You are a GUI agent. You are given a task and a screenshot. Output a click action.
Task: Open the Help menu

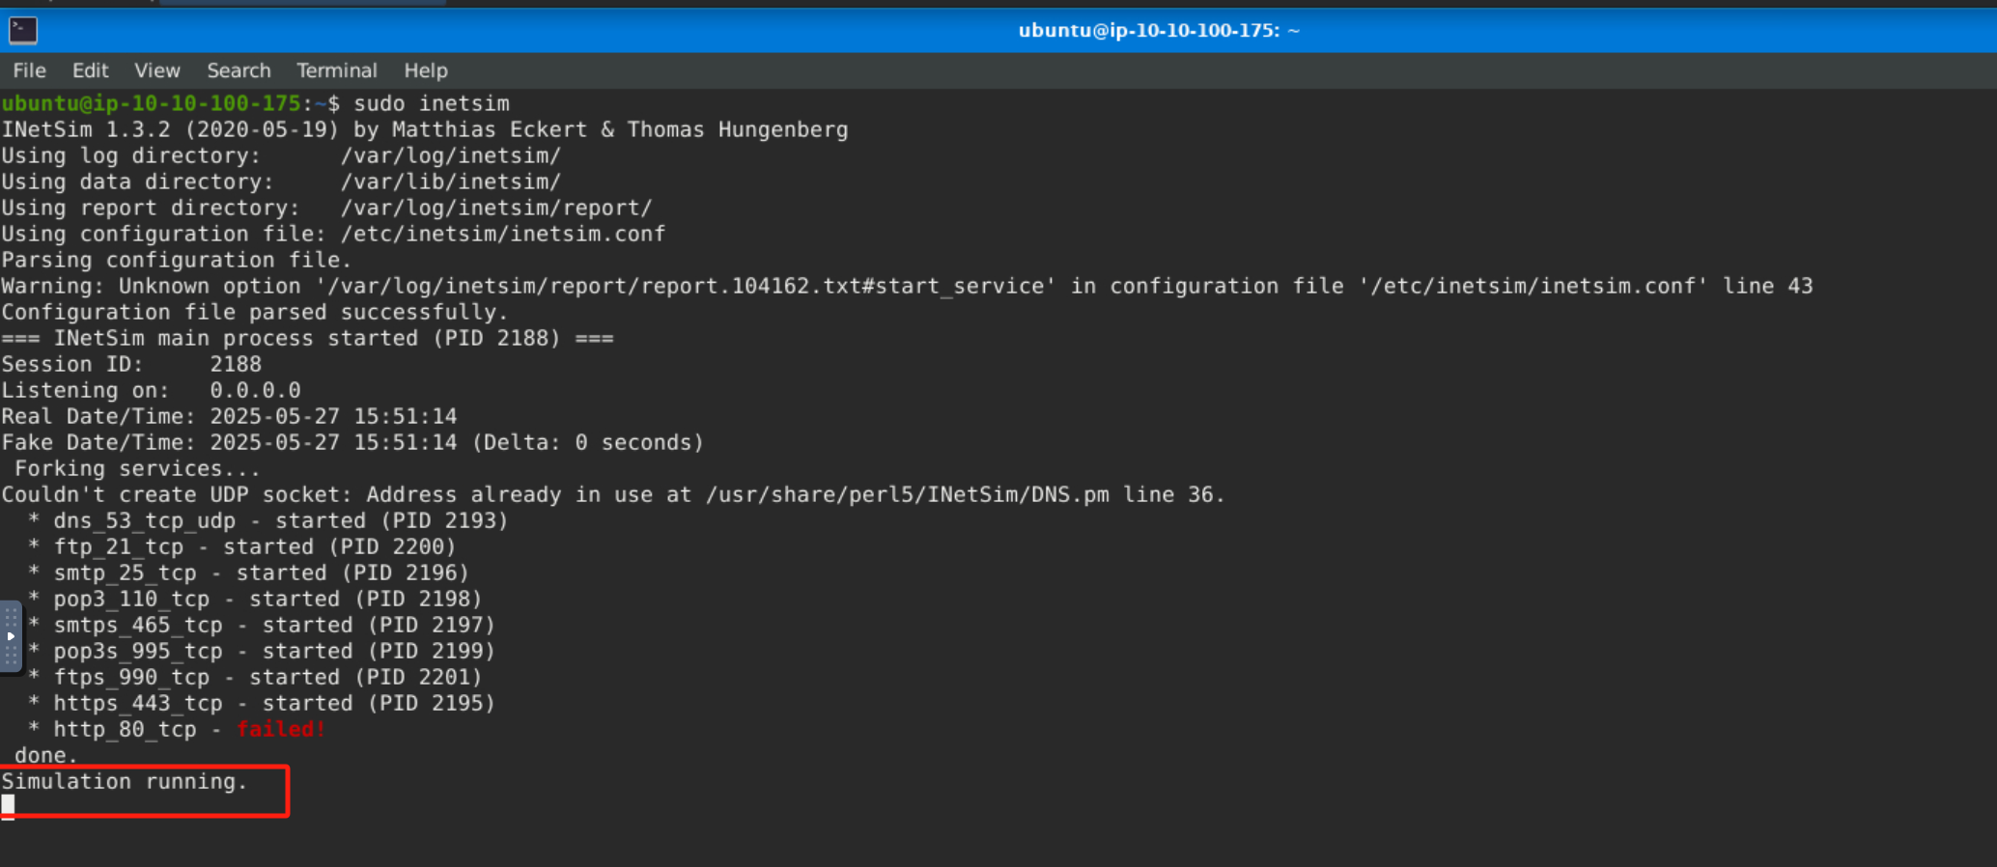[x=425, y=70]
